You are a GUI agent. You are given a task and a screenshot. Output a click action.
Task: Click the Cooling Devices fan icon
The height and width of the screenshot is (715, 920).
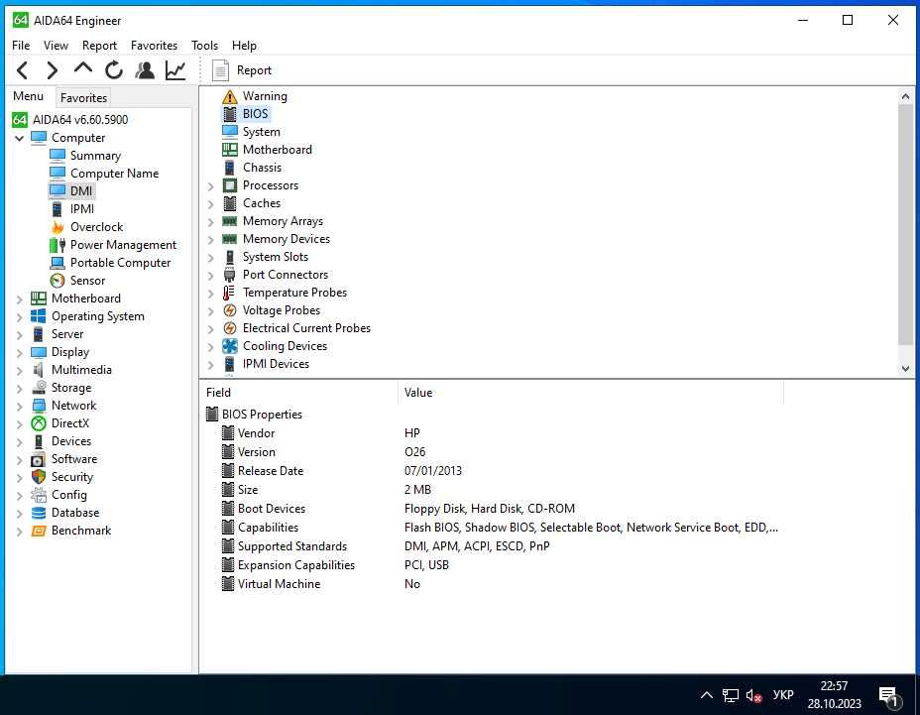tap(230, 346)
